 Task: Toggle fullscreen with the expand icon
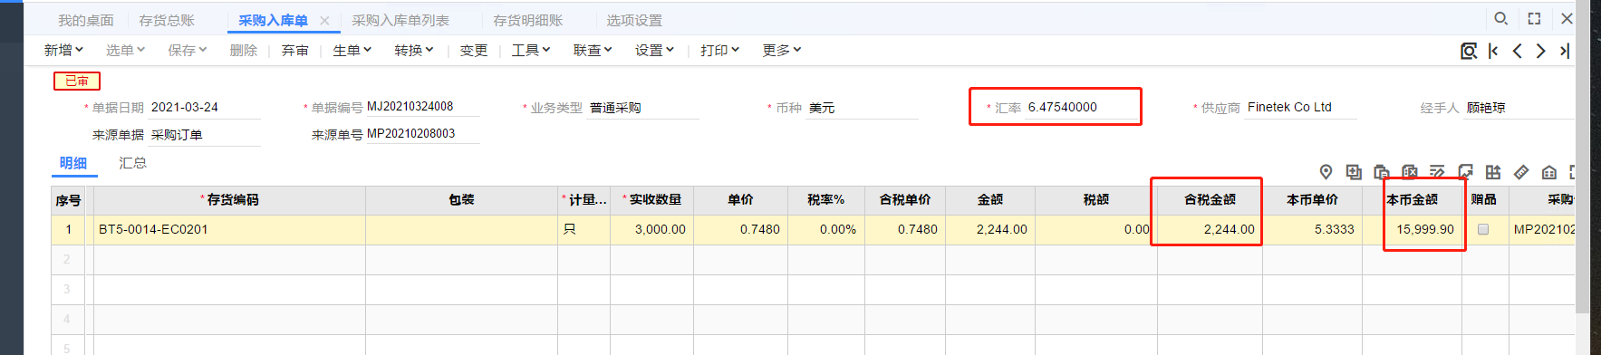point(1534,18)
